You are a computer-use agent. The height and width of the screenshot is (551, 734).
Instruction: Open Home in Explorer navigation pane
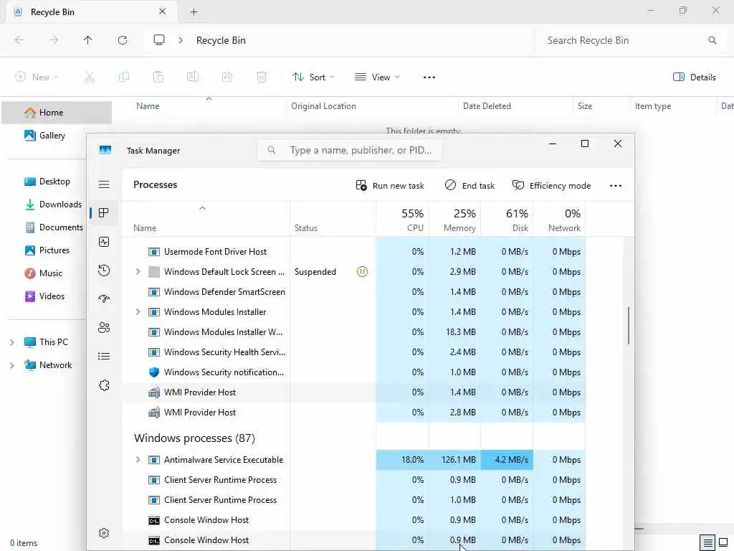click(57, 113)
